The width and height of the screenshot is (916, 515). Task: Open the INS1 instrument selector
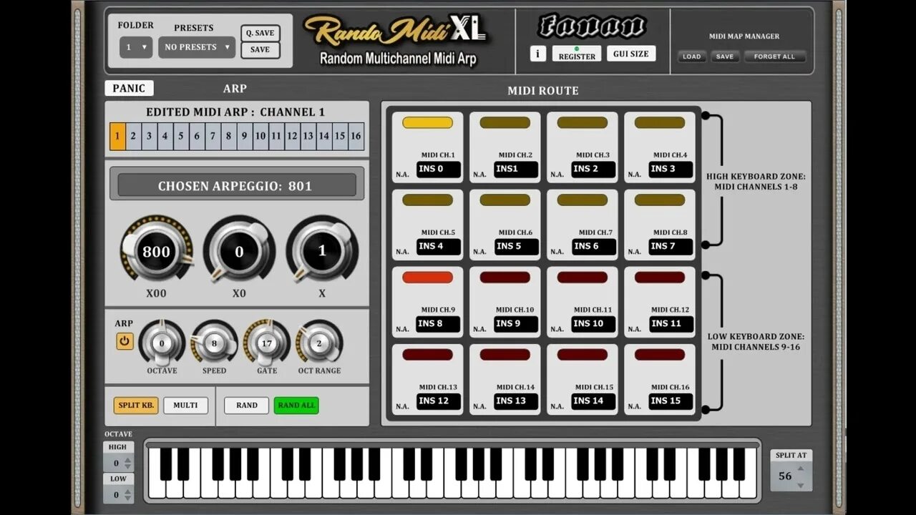(516, 170)
